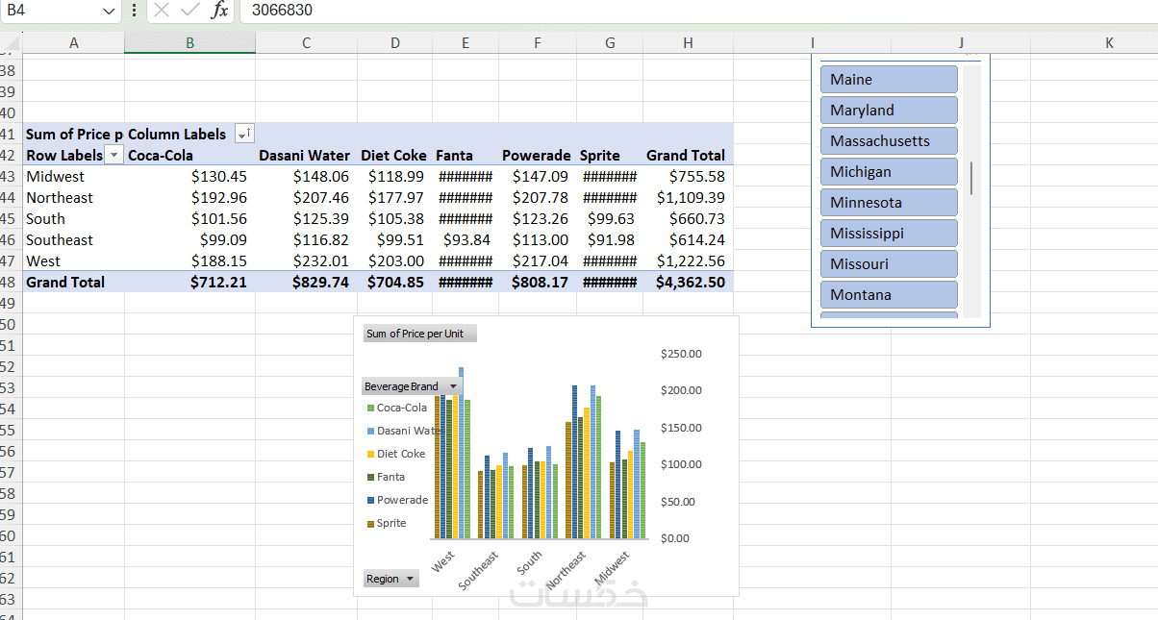Click Fanta legend entry in chart
The height and width of the screenshot is (620, 1158).
(387, 477)
